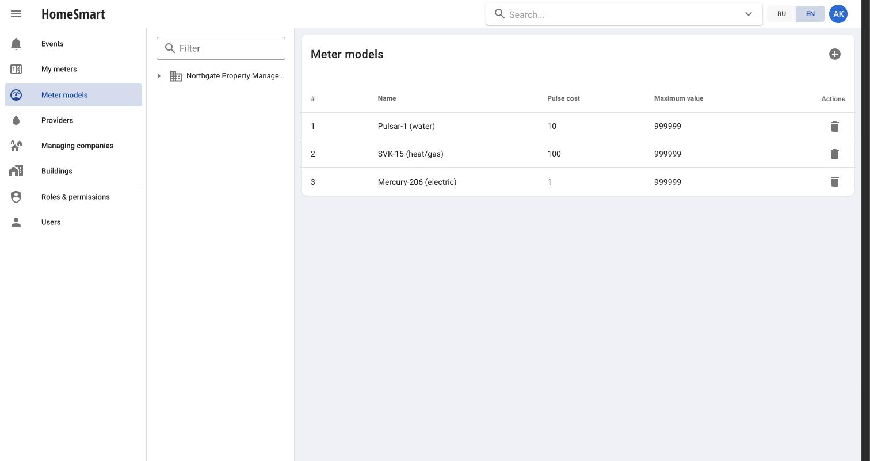870x461 pixels.
Task: Delete the Pulsar-1 (water) model
Action: pos(835,126)
